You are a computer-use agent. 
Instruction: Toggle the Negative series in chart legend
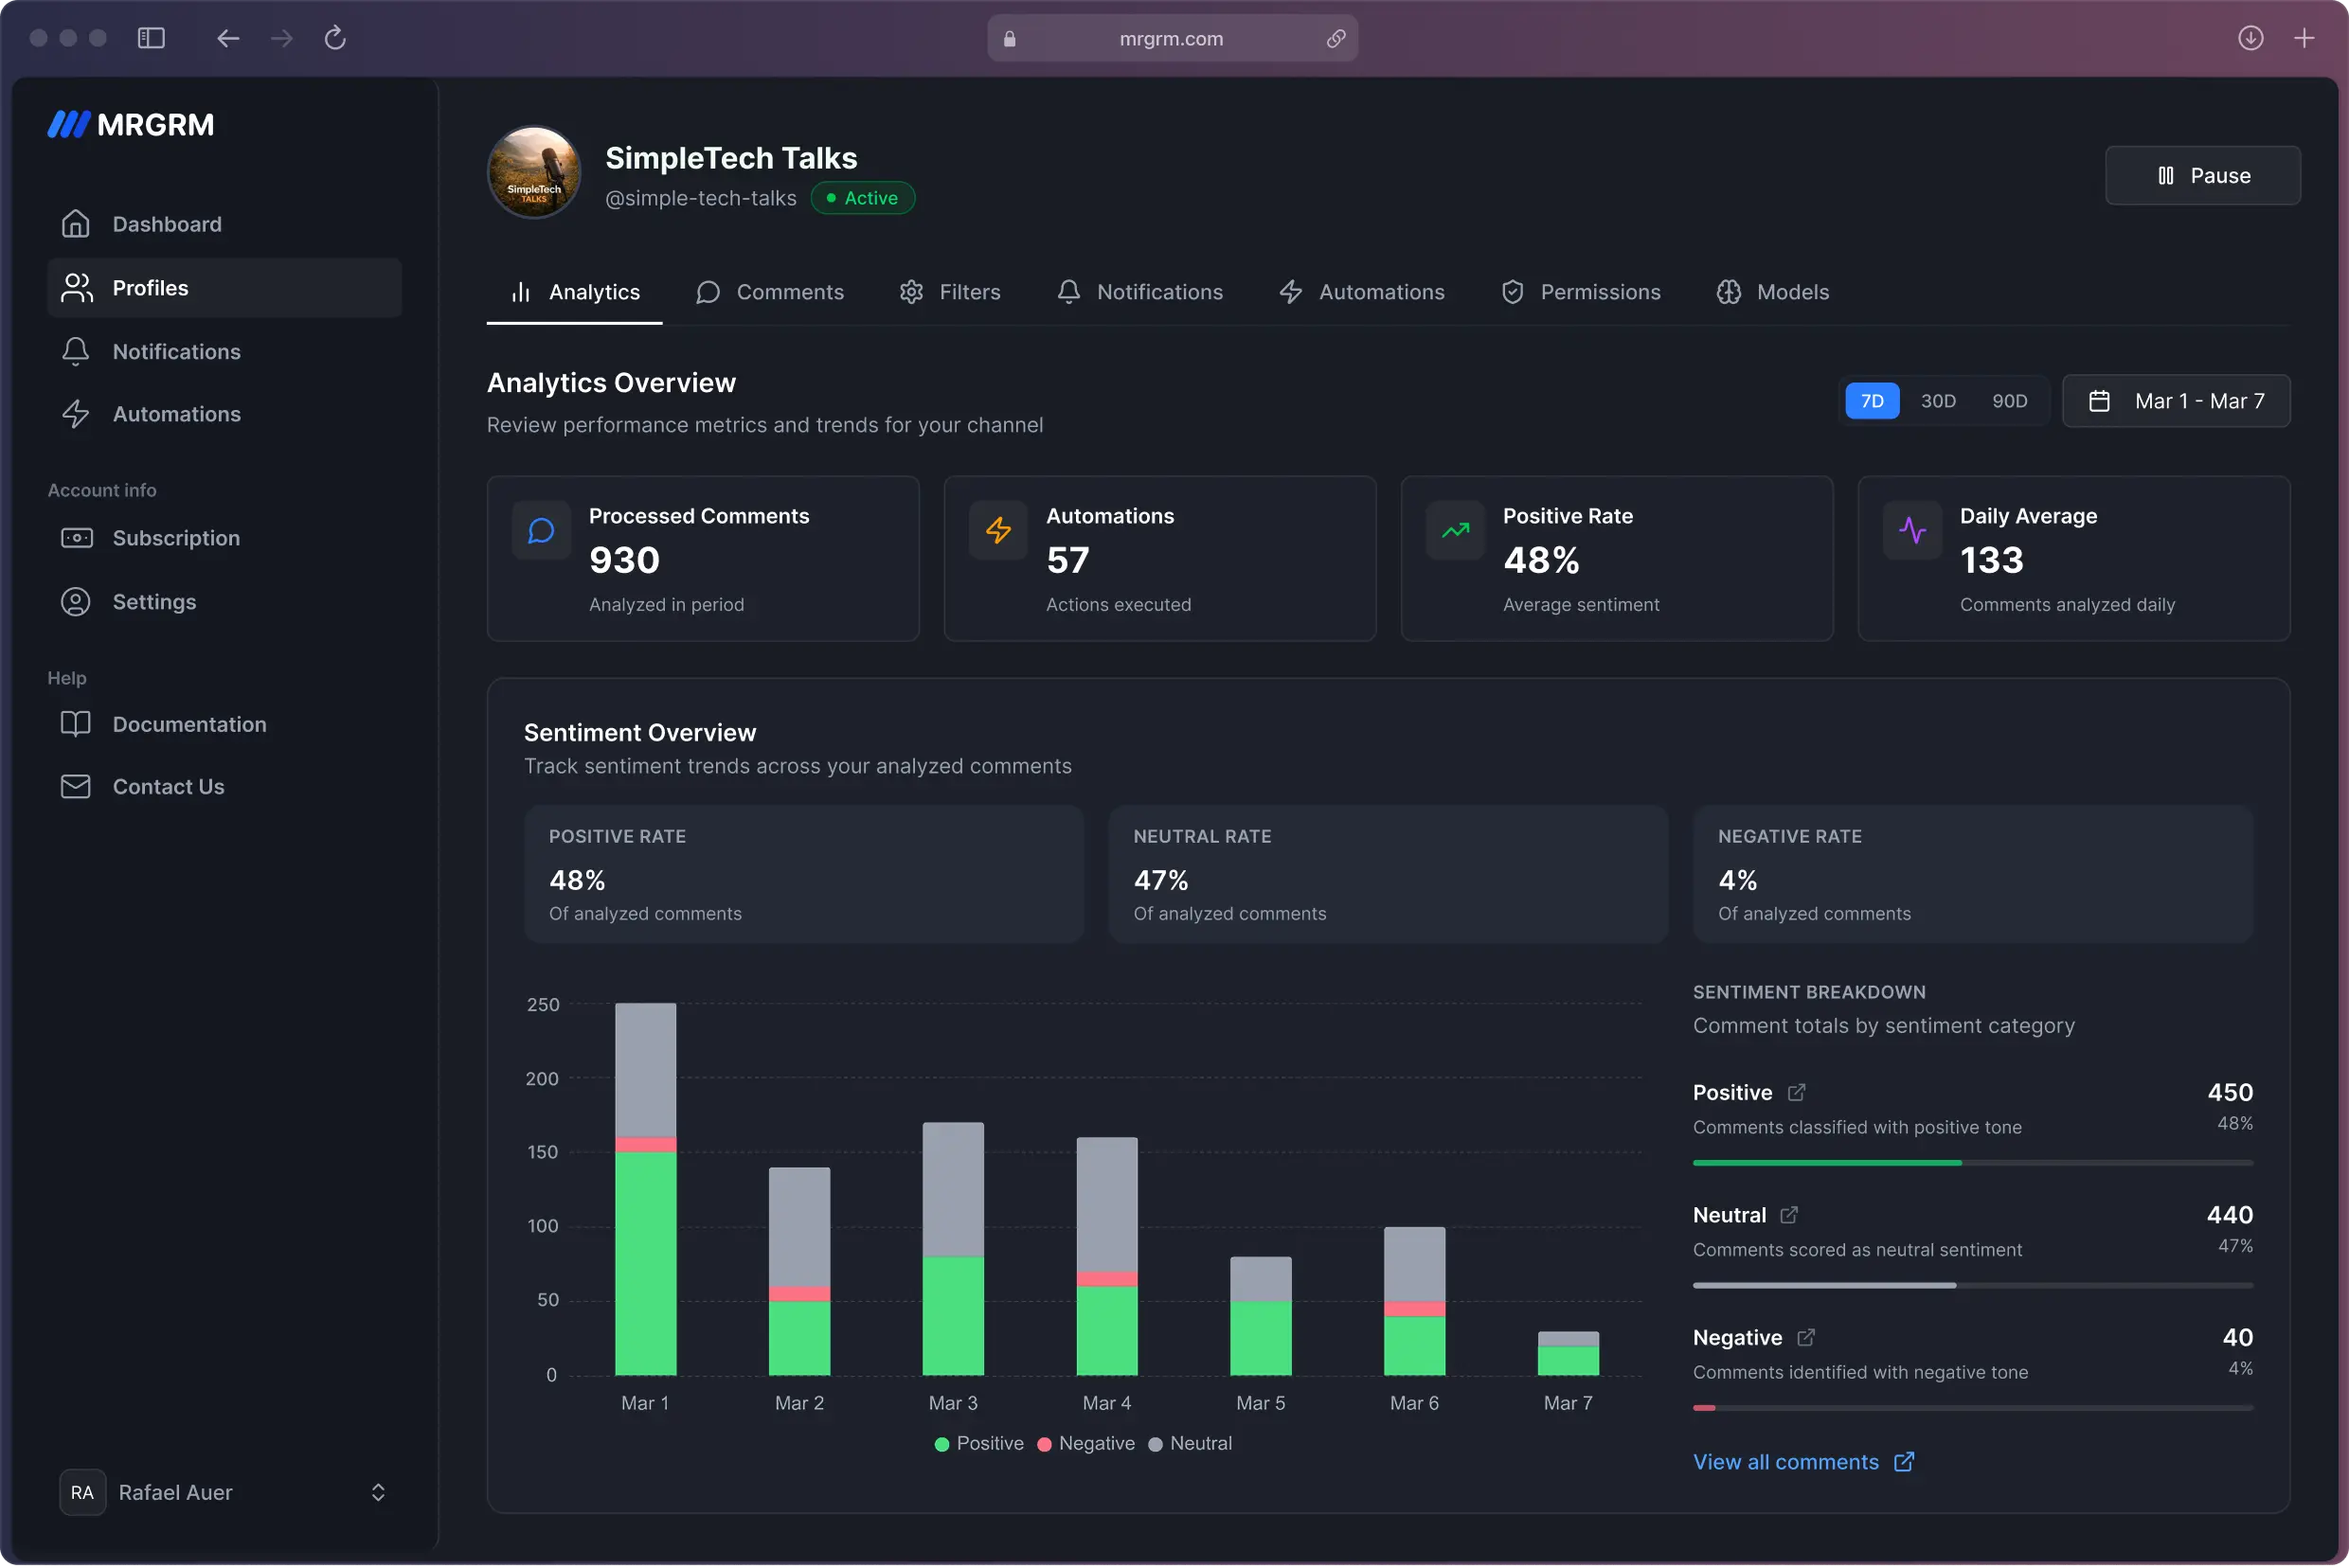1086,1443
